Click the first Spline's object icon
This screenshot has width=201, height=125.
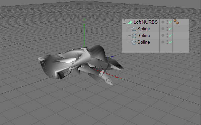[134, 29]
